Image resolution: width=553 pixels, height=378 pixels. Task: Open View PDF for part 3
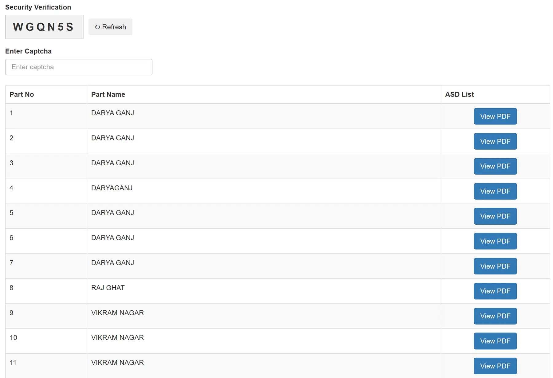[x=495, y=166]
